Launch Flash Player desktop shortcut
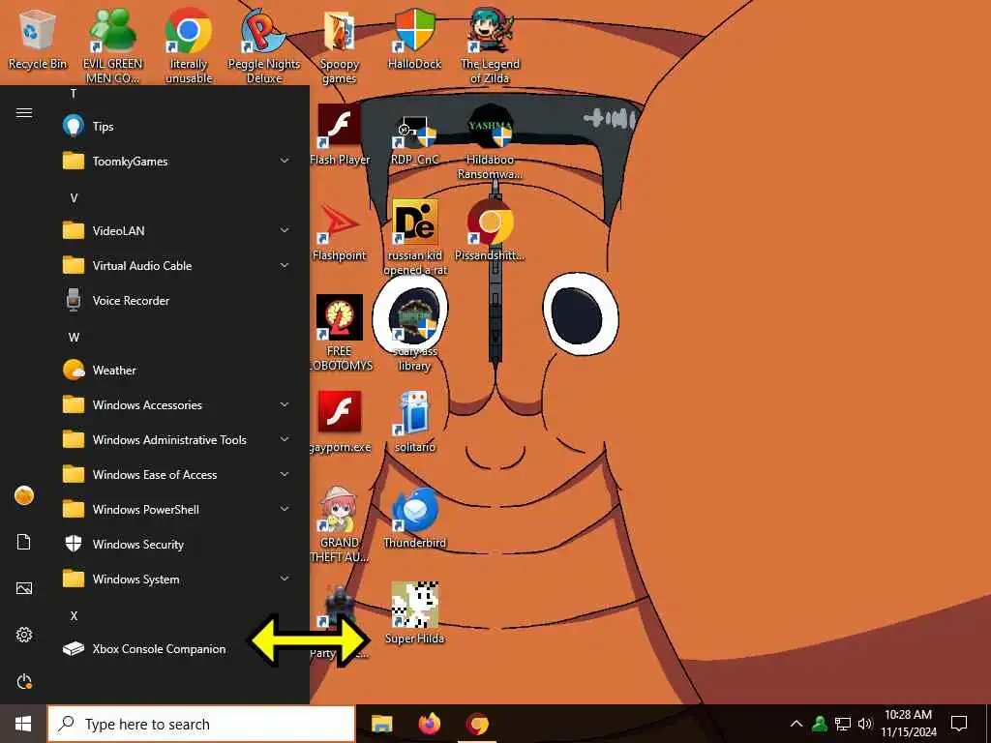991x743 pixels. click(x=340, y=134)
